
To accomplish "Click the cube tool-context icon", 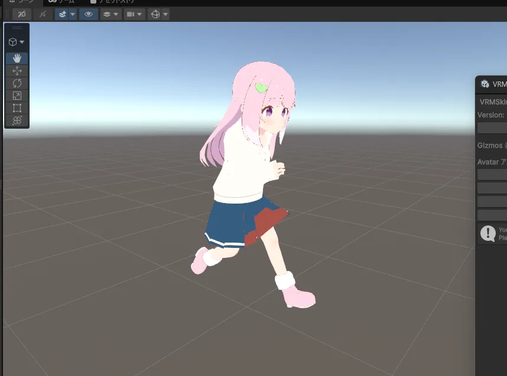I will pos(12,42).
